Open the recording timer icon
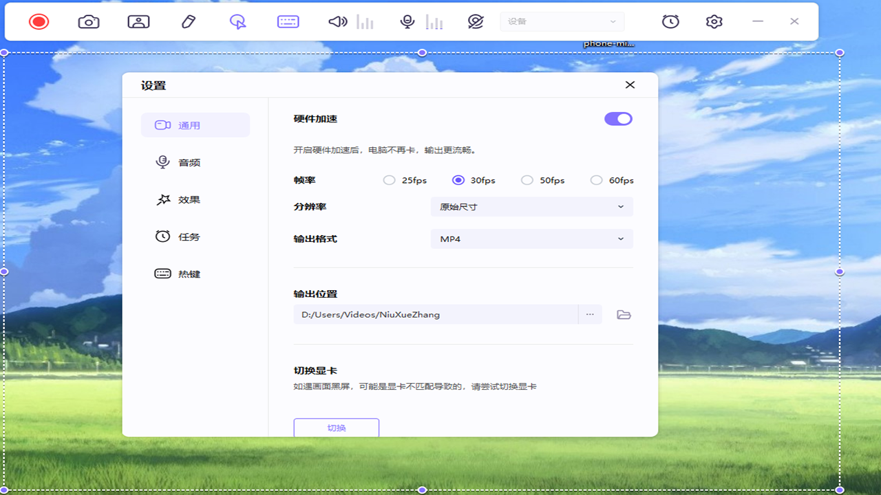 pos(670,21)
